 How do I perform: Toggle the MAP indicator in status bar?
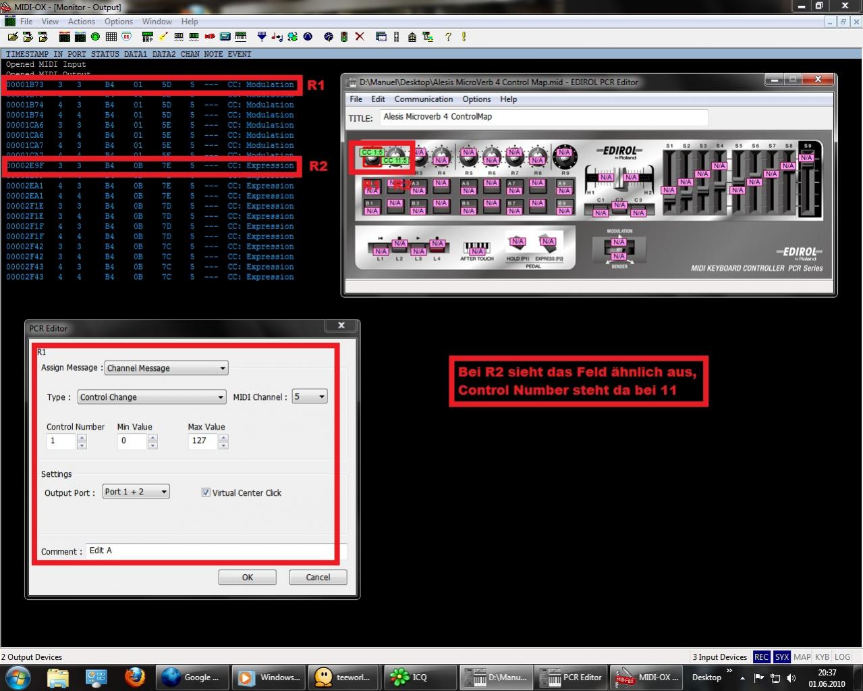802,657
